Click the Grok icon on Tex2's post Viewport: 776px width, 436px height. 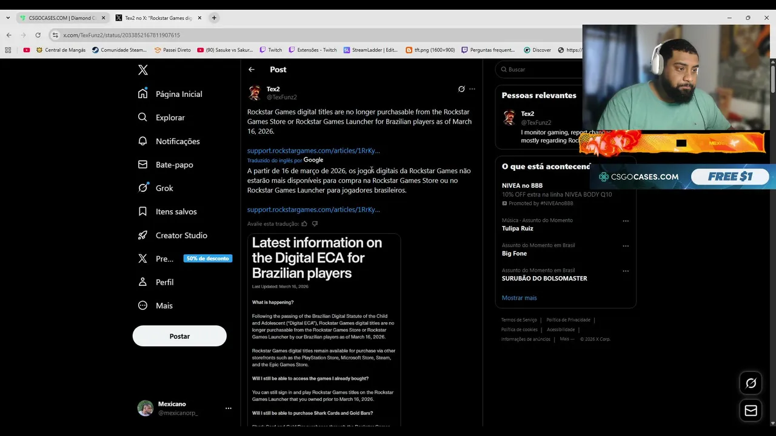click(x=461, y=89)
